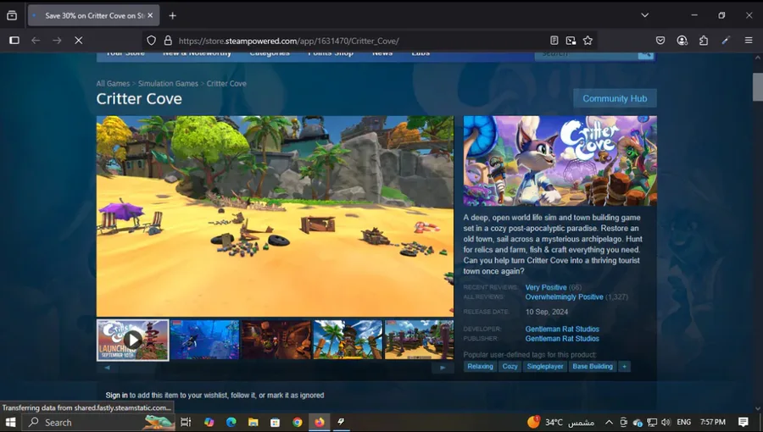The image size is (763, 432).
Task: Open Task View on taskbar
Action: pos(186,423)
